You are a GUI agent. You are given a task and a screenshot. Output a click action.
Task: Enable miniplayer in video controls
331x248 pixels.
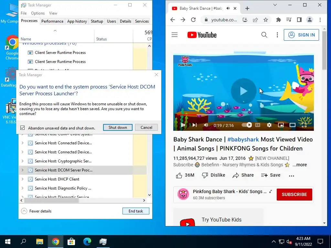281,125
